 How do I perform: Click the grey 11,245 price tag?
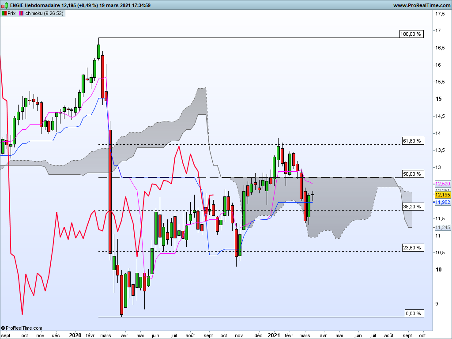(x=442, y=228)
